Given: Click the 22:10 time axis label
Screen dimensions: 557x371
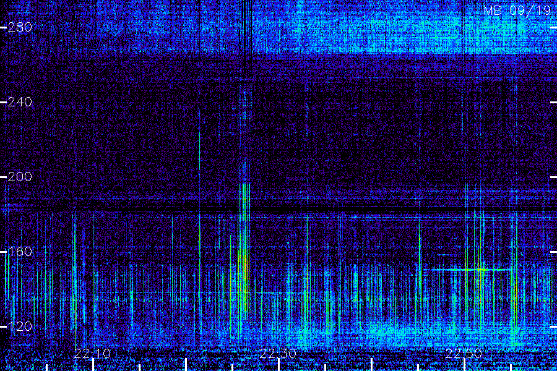Looking at the screenshot, I should coord(92,354).
